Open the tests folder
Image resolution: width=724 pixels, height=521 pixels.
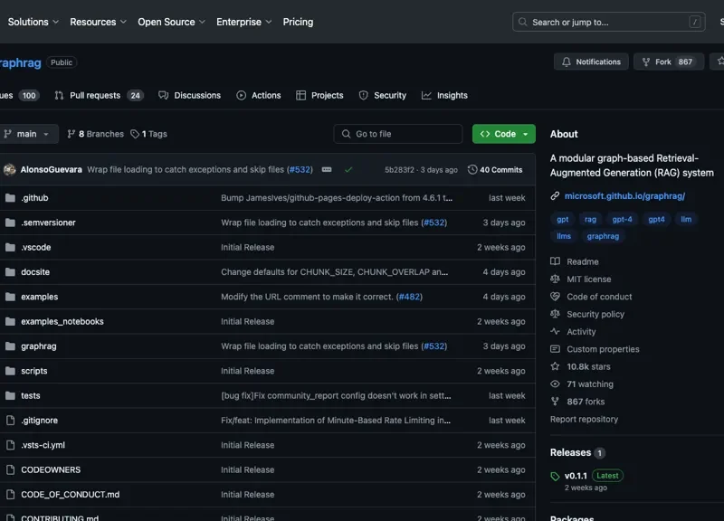pos(31,396)
